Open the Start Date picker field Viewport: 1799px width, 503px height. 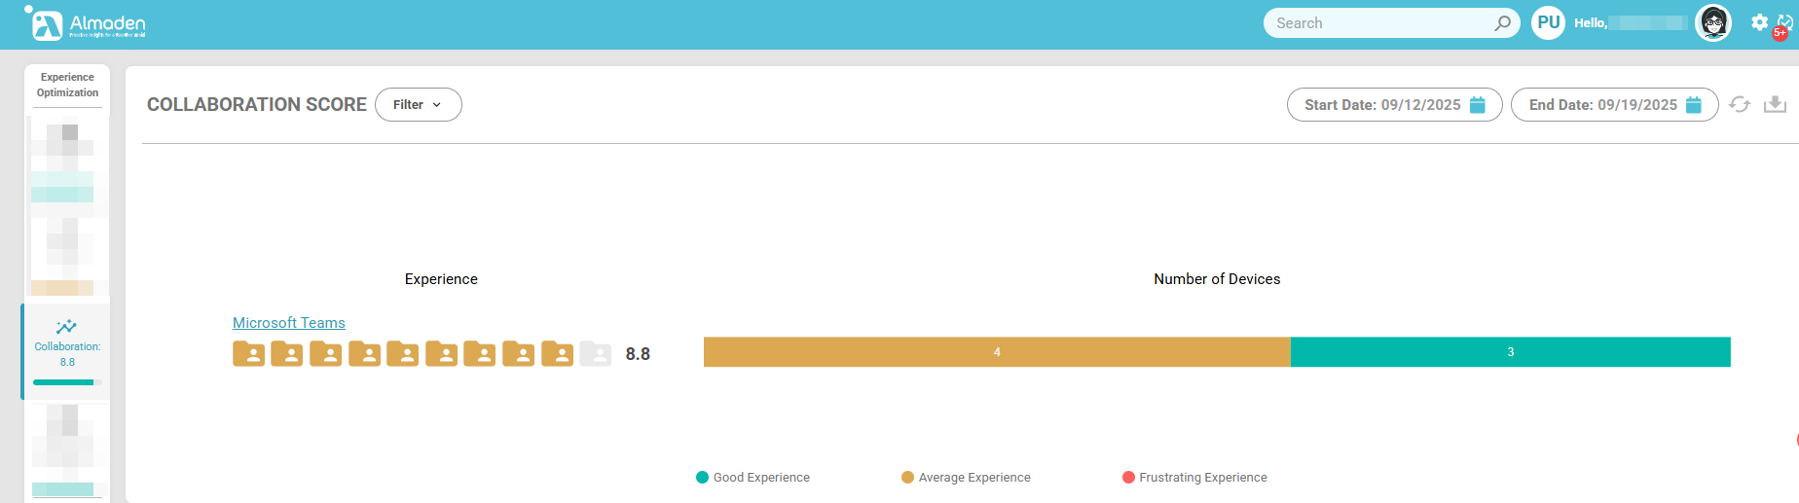pos(1382,105)
